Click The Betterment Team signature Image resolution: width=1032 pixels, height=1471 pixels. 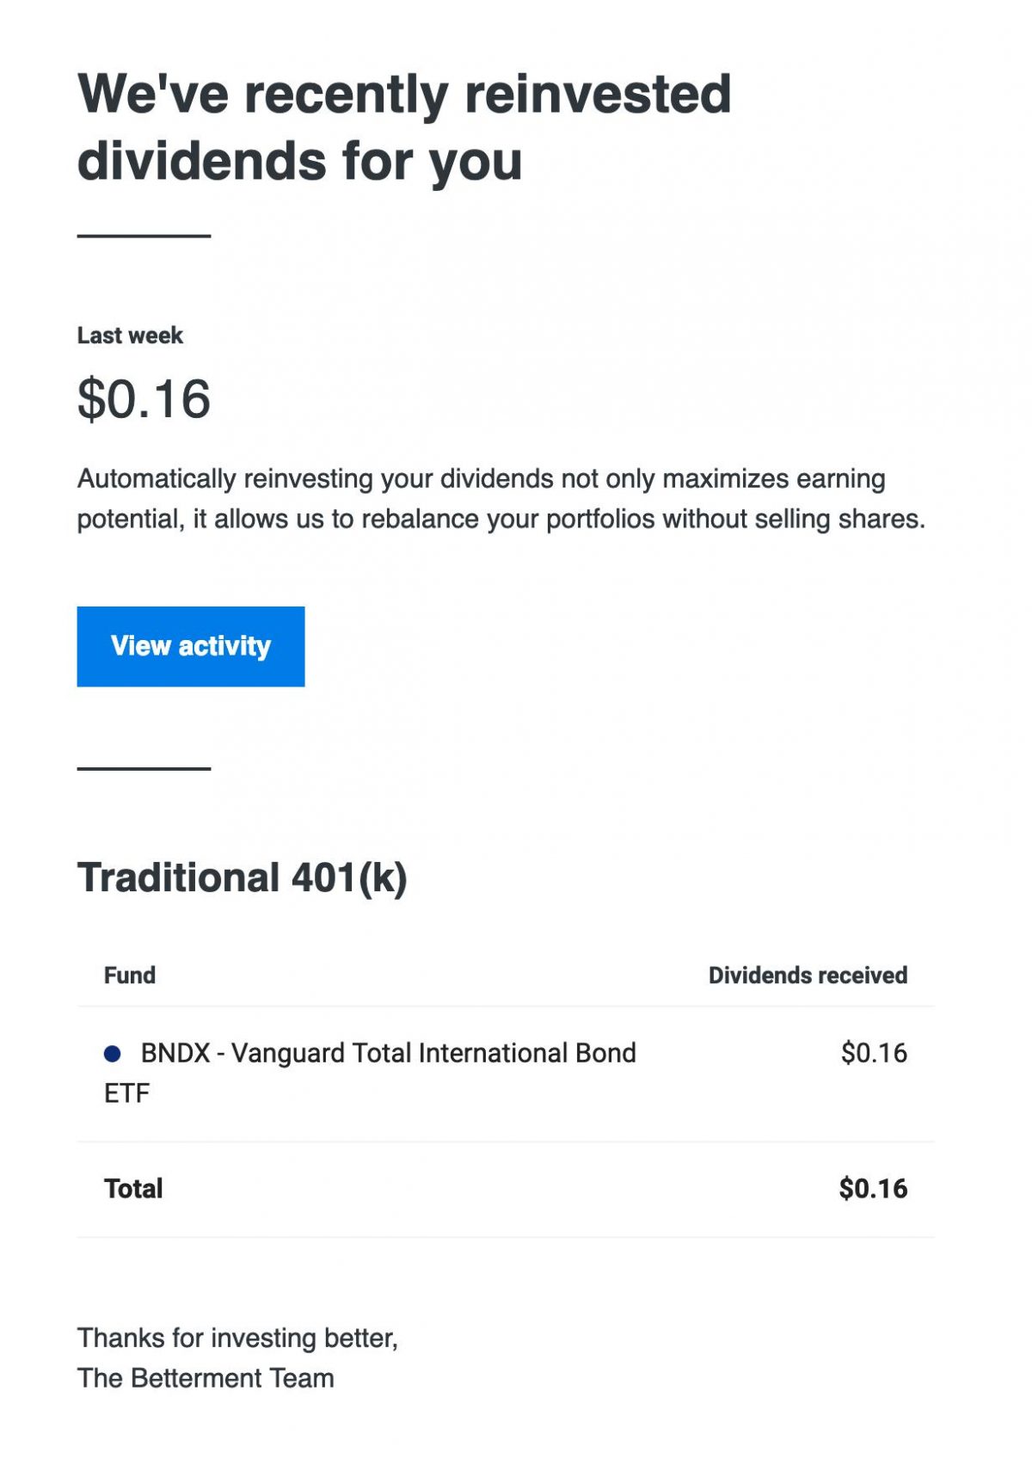click(x=206, y=1378)
